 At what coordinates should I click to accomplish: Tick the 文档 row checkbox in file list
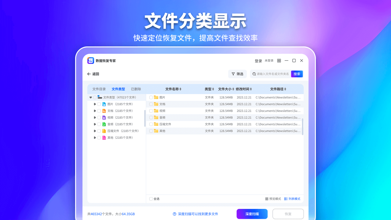(x=151, y=104)
